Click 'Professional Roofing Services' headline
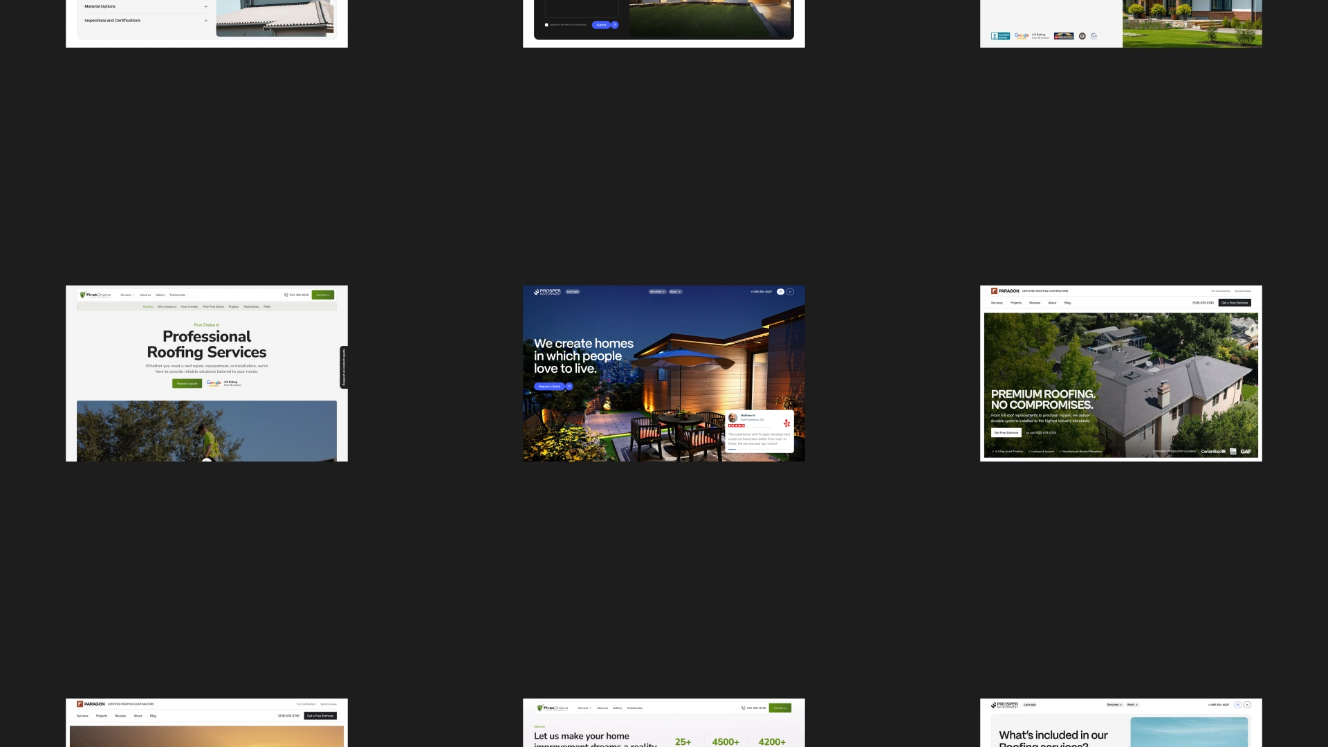This screenshot has width=1328, height=747. coord(207,344)
